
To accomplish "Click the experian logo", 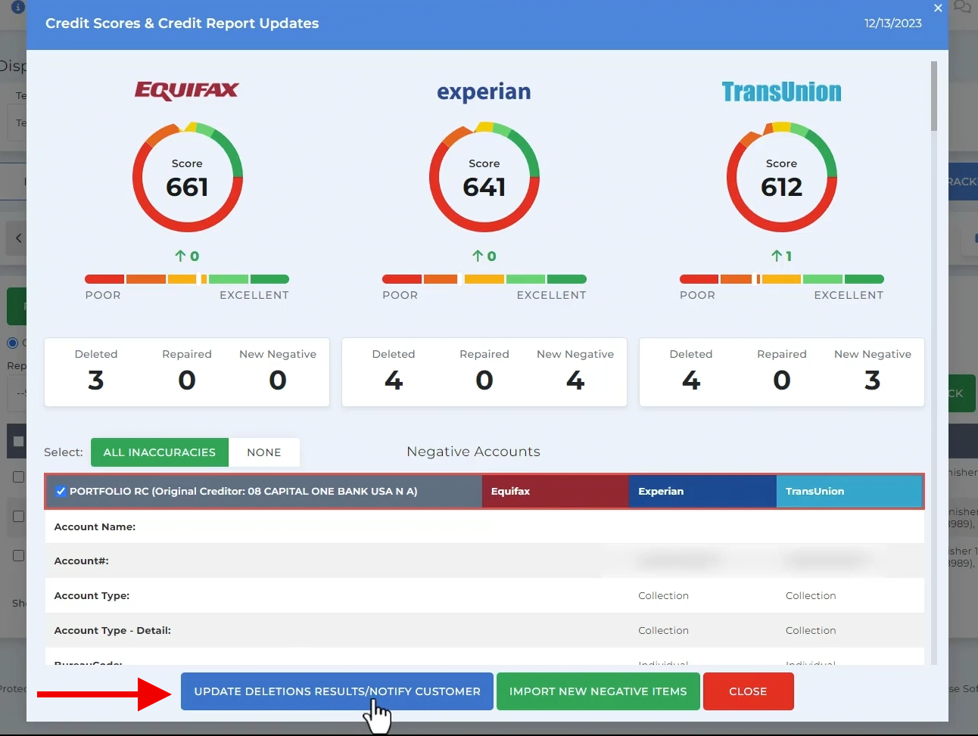I will (484, 92).
